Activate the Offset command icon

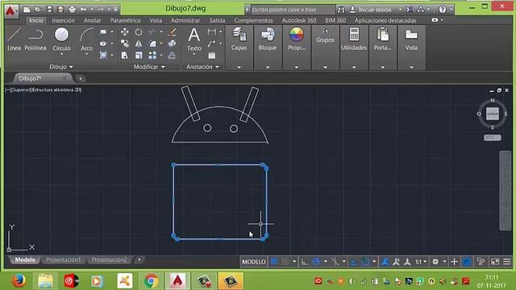(x=172, y=56)
